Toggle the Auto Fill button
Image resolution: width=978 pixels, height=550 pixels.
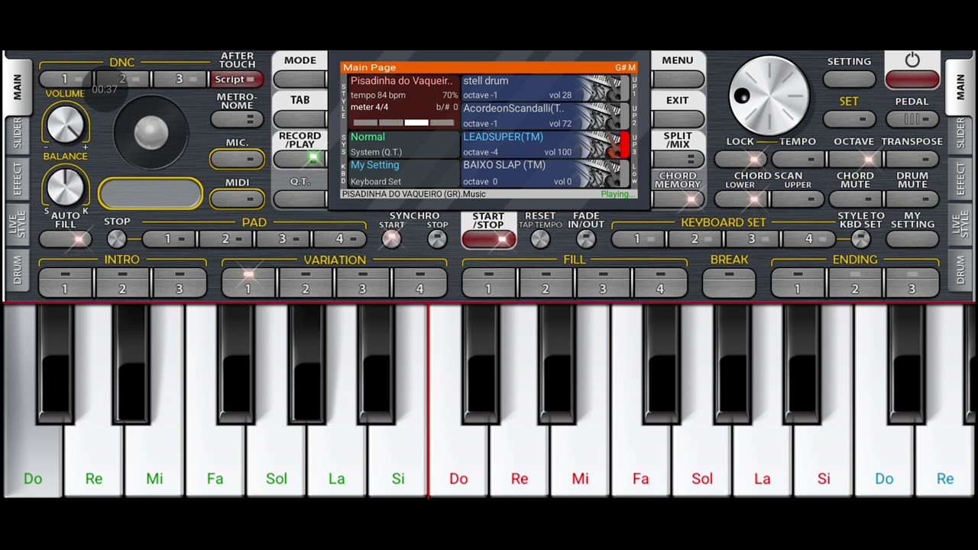pos(65,239)
